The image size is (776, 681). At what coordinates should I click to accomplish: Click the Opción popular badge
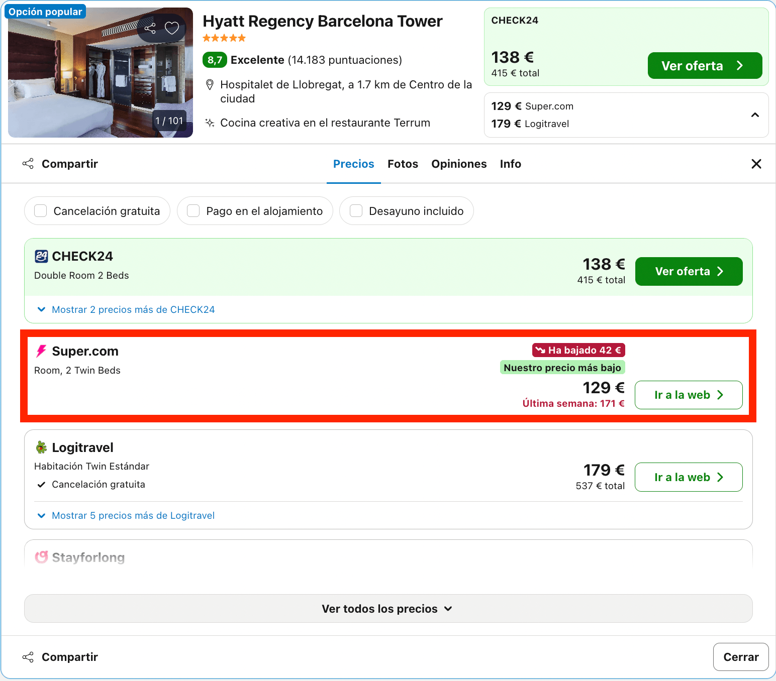pyautogui.click(x=45, y=12)
